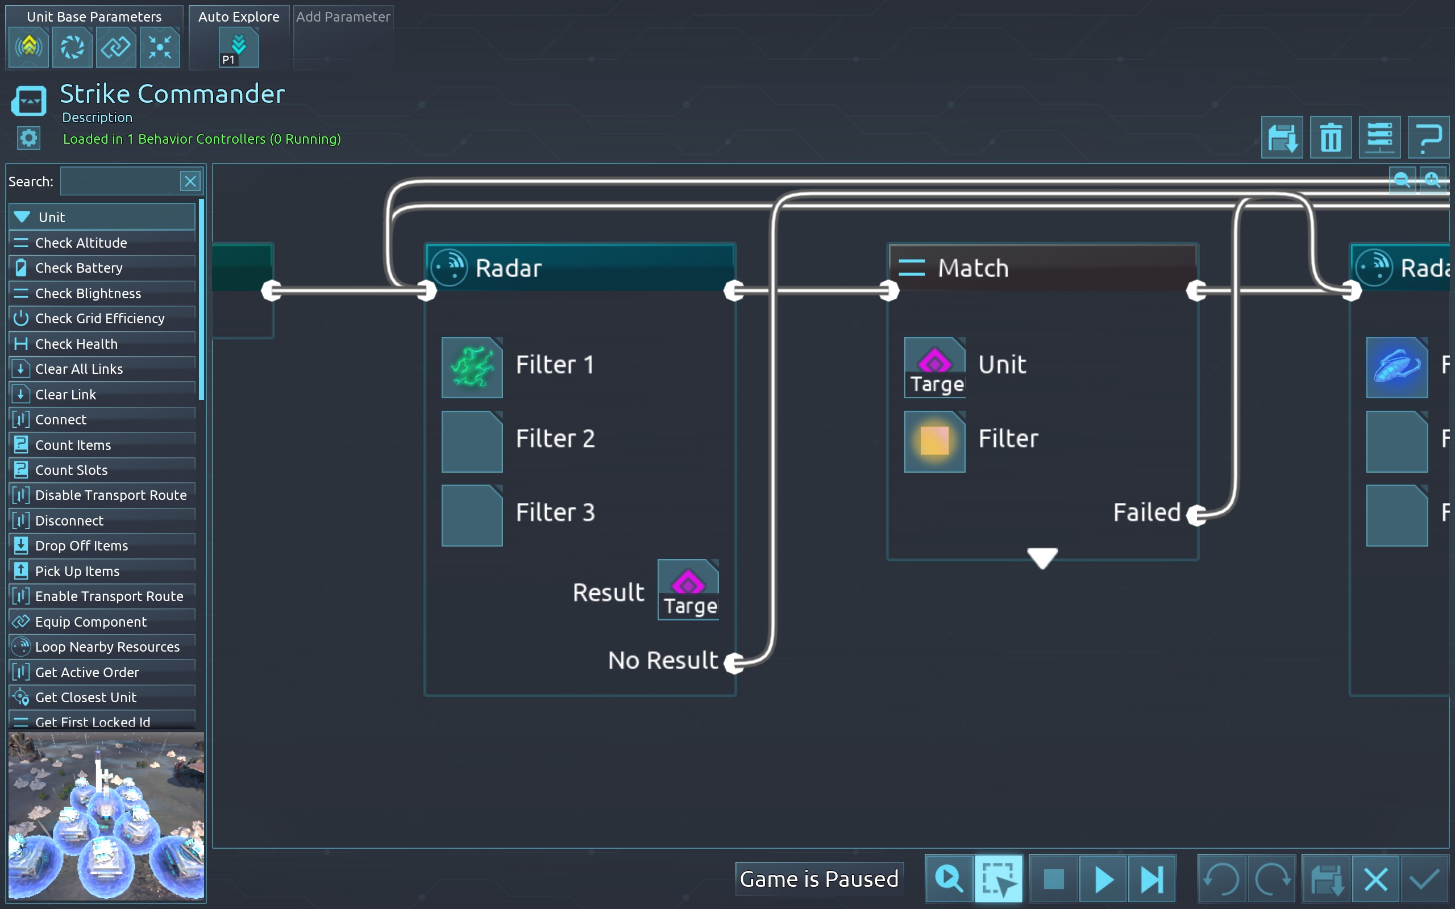Click the save behavior icon at top right
This screenshot has height=909, width=1455.
pos(1281,137)
